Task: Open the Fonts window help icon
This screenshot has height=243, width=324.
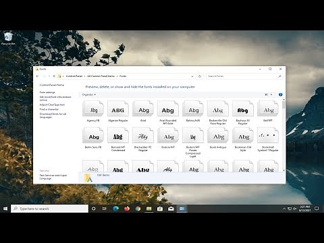Action: point(280,94)
